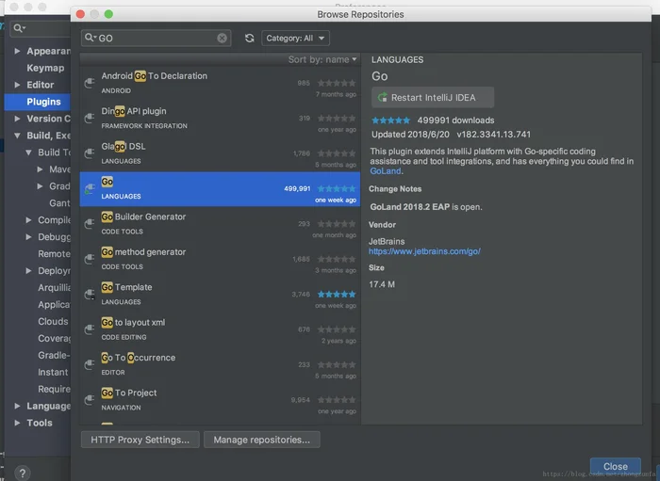Select Dingo API plugin entry
This screenshot has height=481, width=660.
pos(220,119)
